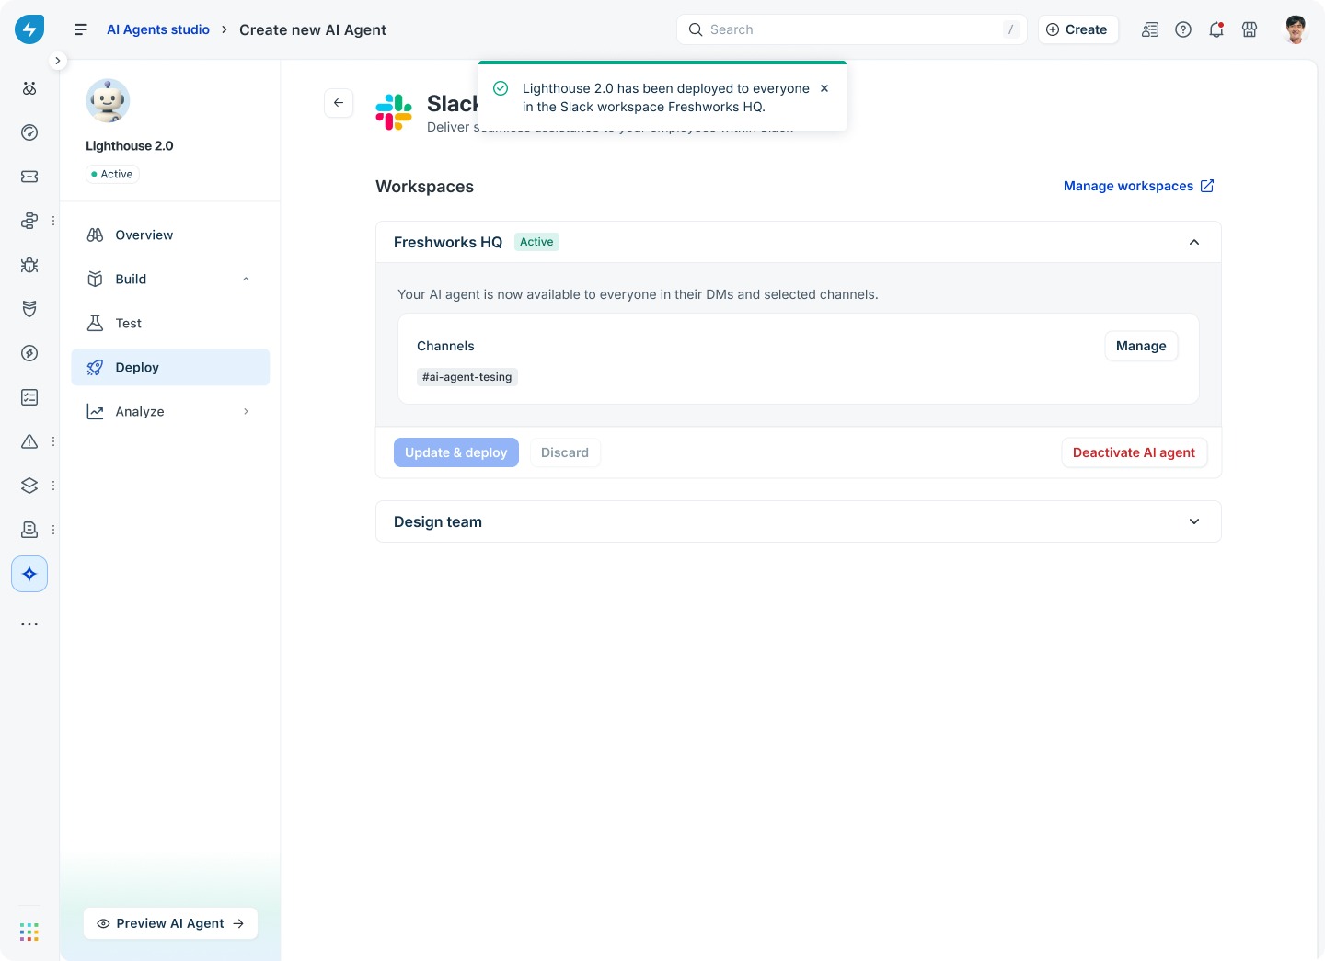Open the help question mark icon
Image resolution: width=1325 pixels, height=961 pixels.
click(x=1183, y=29)
